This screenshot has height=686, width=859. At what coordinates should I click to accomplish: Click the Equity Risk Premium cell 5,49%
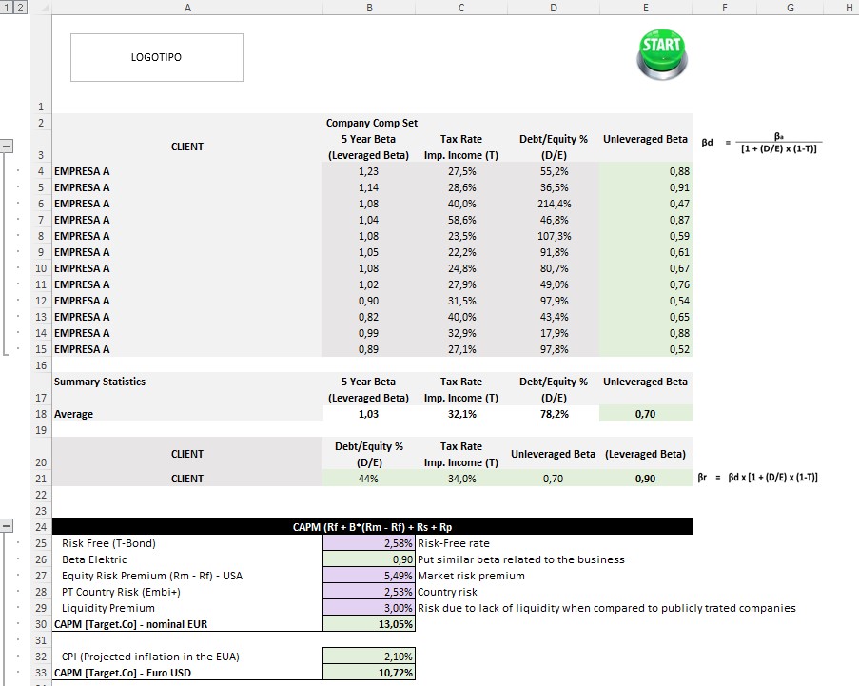coord(369,576)
